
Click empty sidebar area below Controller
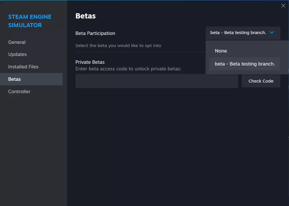(x=33, y=144)
